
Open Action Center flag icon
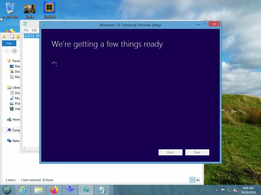[223, 190]
